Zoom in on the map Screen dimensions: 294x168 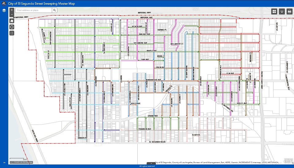pyautogui.click(x=12, y=10)
